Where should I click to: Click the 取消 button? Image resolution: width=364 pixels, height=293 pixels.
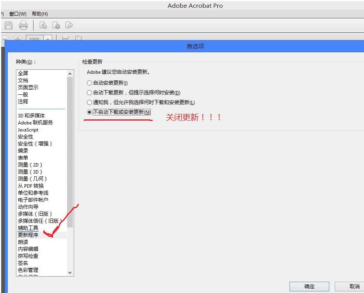tap(349, 286)
